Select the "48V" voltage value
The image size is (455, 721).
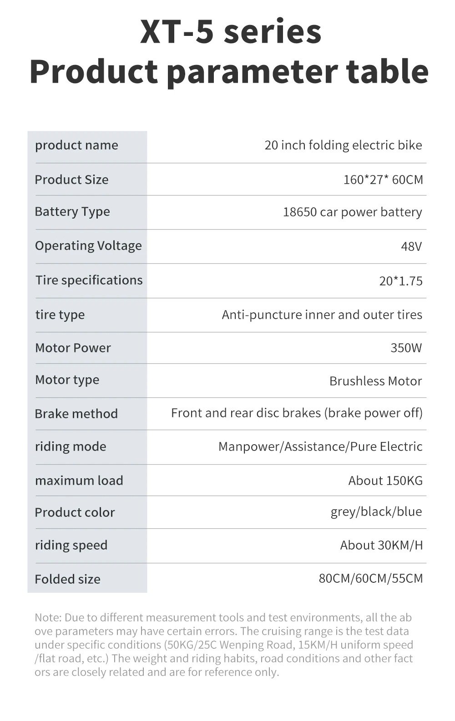411,246
